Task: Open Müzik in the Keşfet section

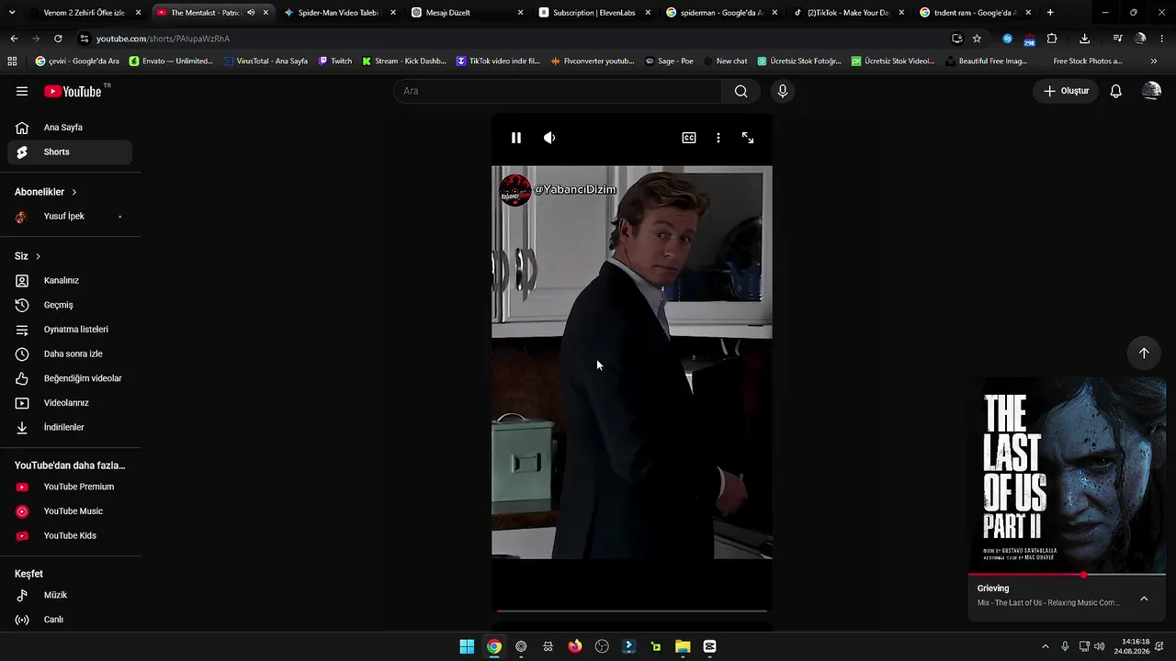Action: (70, 595)
